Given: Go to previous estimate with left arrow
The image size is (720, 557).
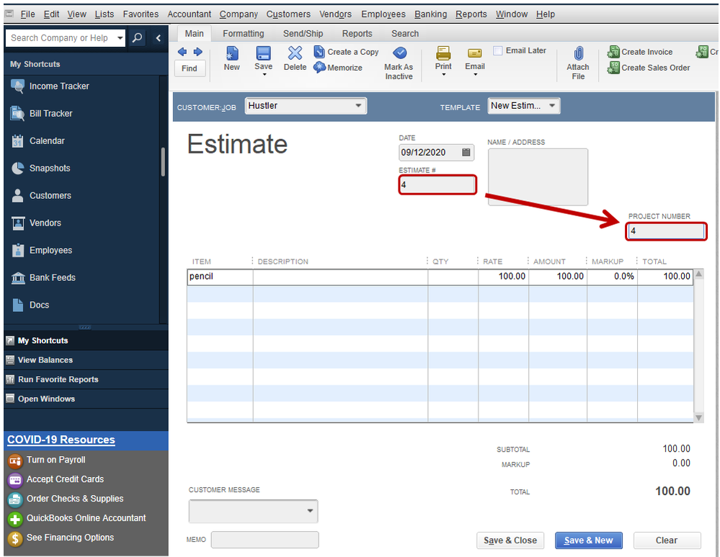Looking at the screenshot, I should click(182, 52).
